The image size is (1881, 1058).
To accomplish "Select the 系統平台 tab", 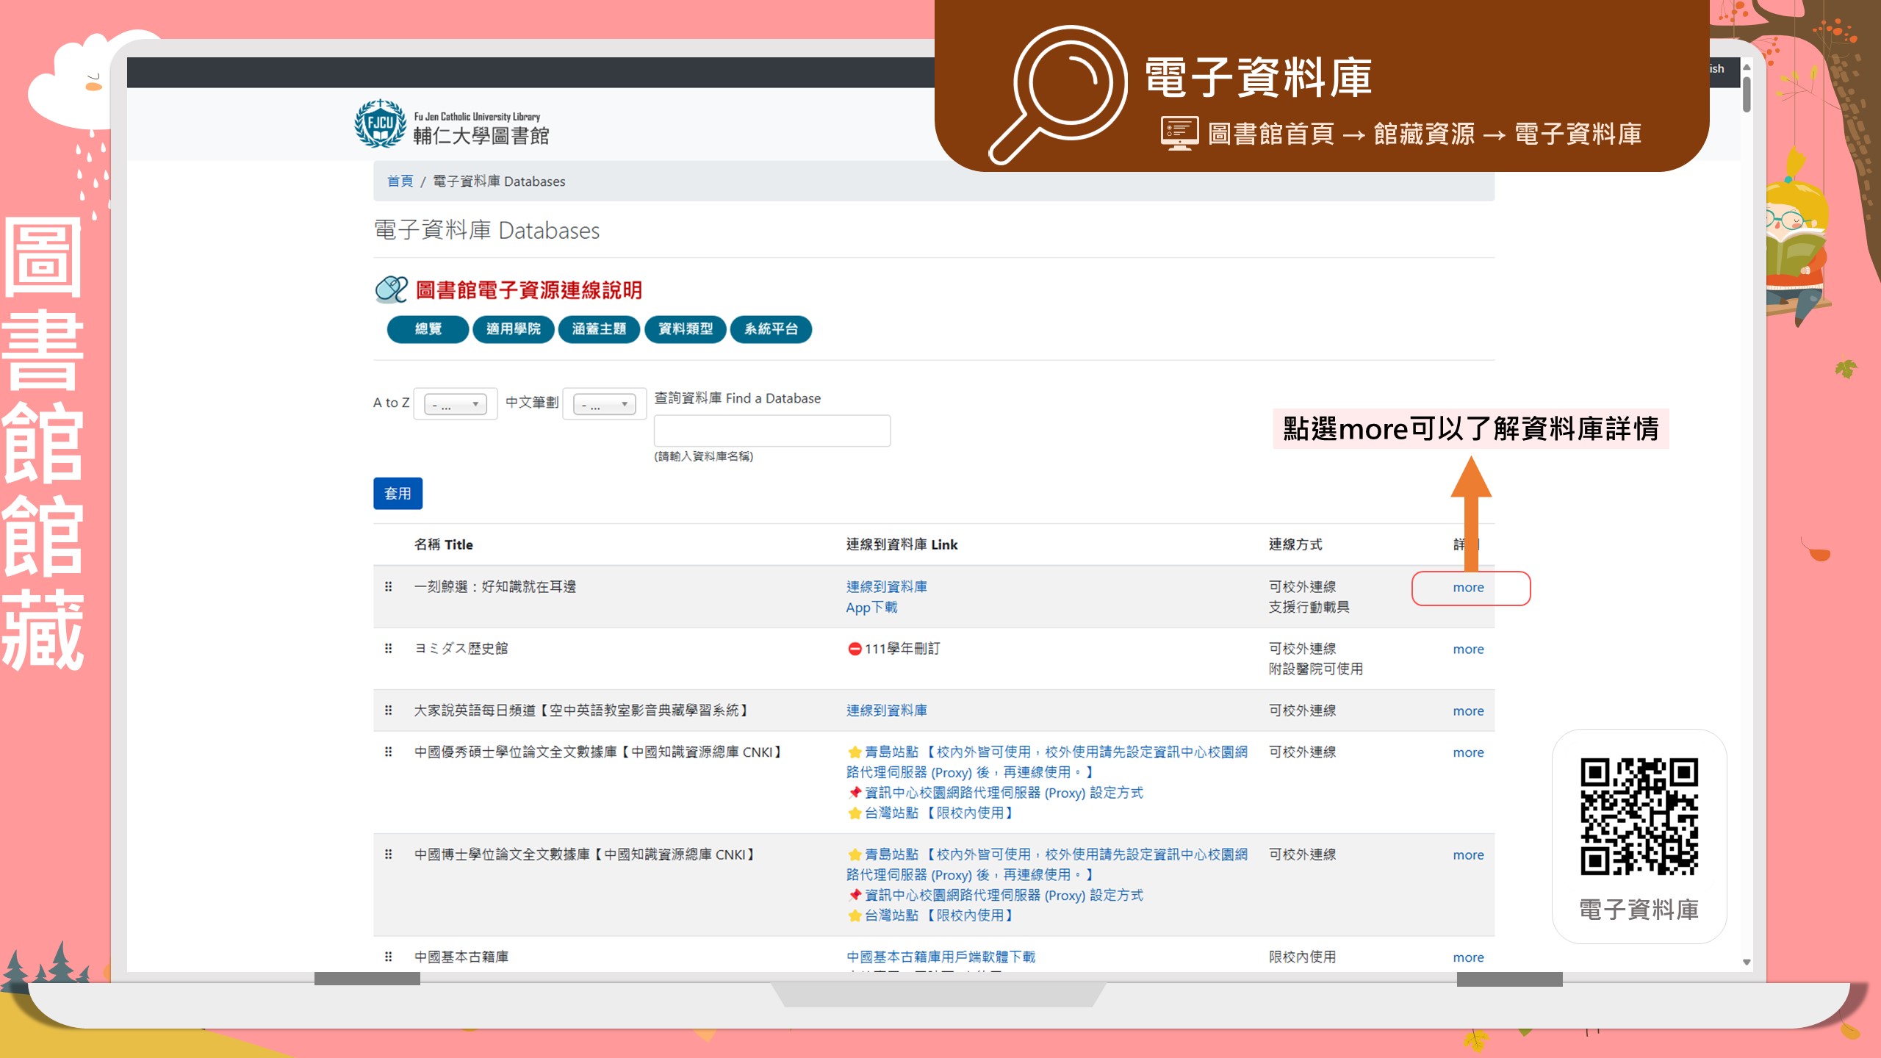I will click(x=771, y=329).
